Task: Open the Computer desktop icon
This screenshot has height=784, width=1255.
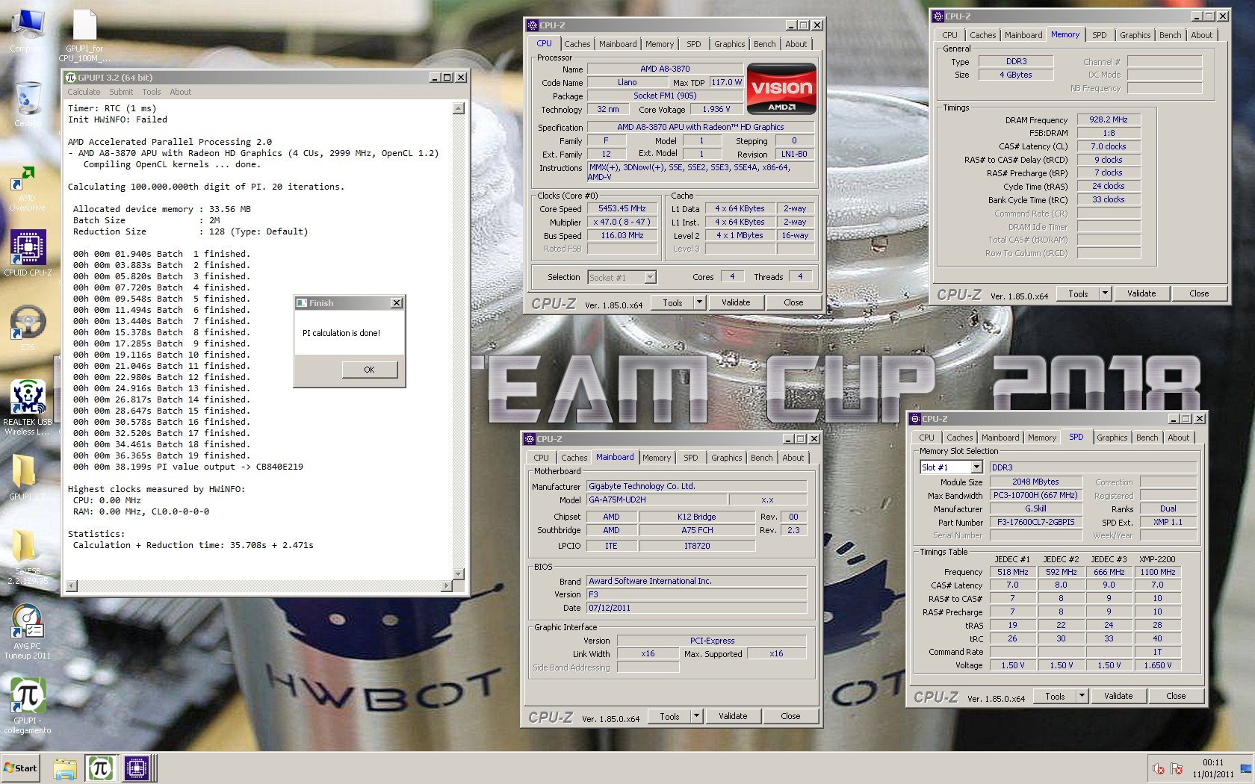Action: [28, 31]
